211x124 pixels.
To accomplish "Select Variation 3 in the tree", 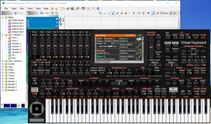I will click(16, 49).
